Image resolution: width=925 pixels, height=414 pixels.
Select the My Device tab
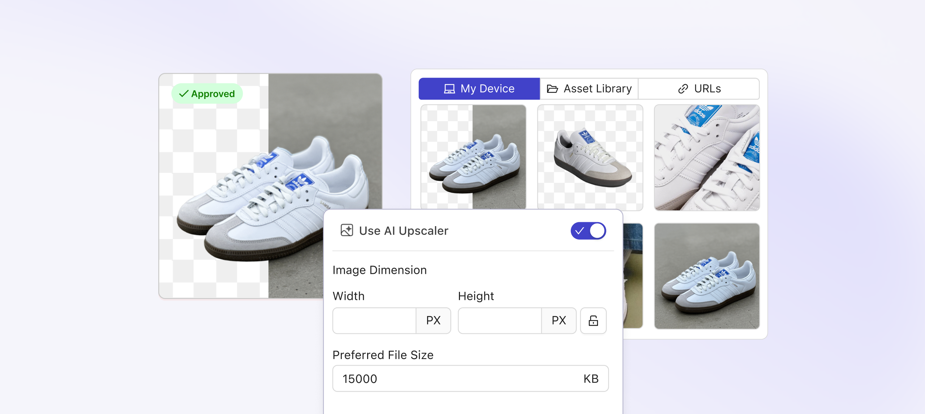tap(478, 89)
